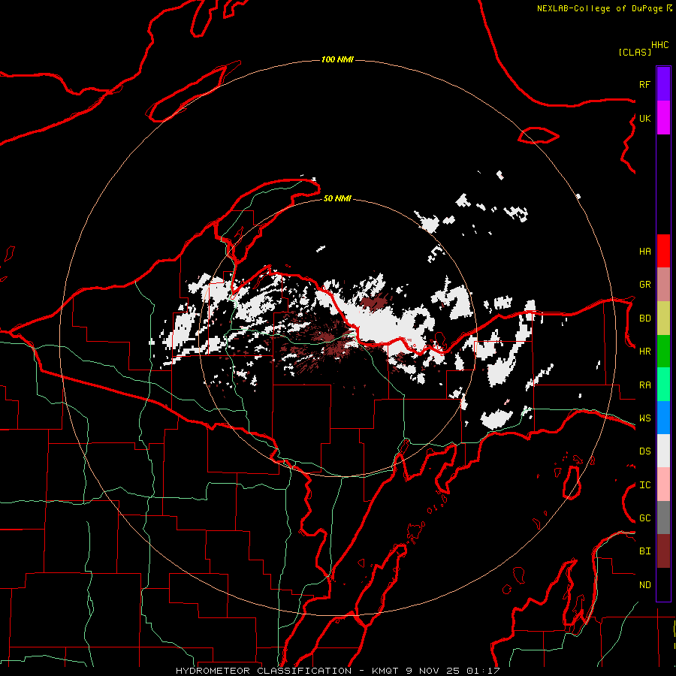Click the 01:17 timestamp

[x=483, y=671]
